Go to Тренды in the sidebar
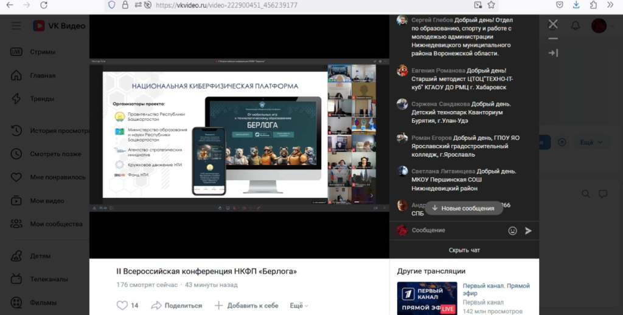623x315 pixels. pos(42,98)
